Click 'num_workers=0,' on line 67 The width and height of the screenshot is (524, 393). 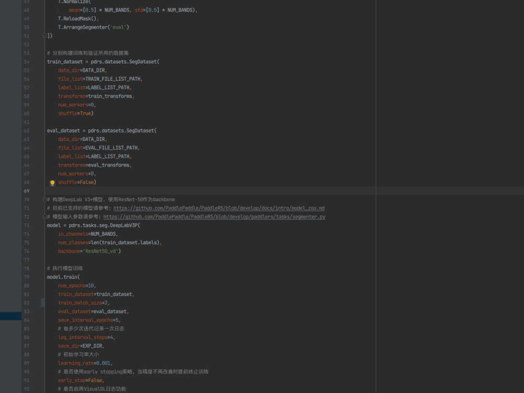(x=77, y=173)
